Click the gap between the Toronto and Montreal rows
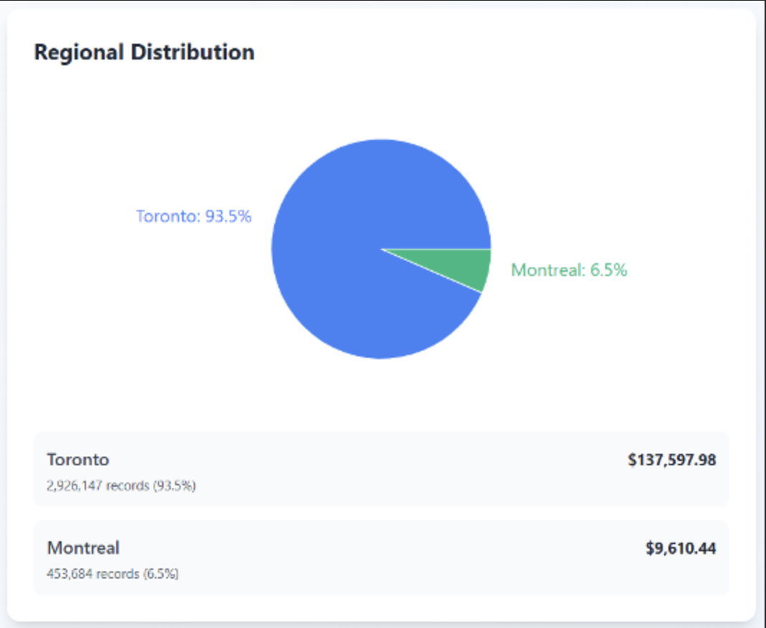The height and width of the screenshot is (628, 766). [381, 514]
